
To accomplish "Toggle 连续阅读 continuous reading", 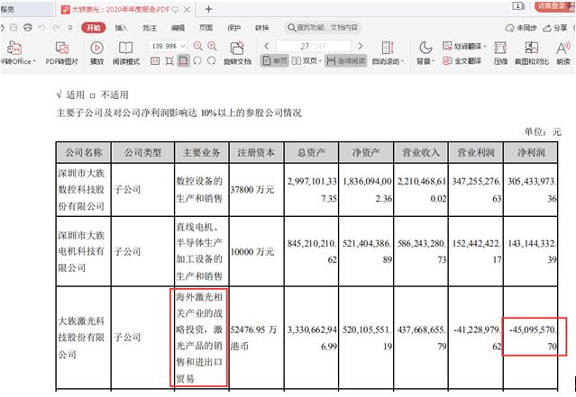I will pos(345,60).
